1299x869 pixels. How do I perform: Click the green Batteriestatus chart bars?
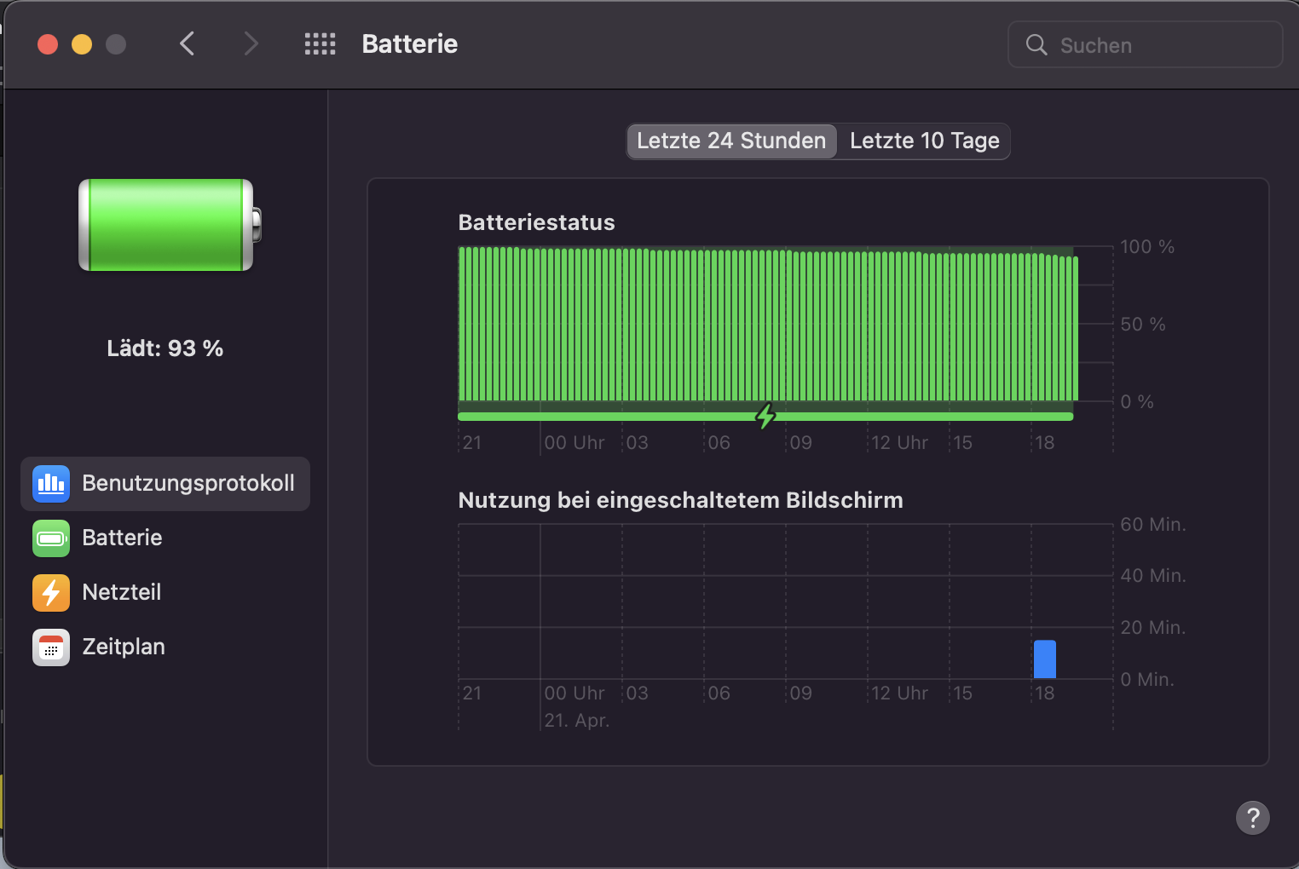tap(767, 324)
